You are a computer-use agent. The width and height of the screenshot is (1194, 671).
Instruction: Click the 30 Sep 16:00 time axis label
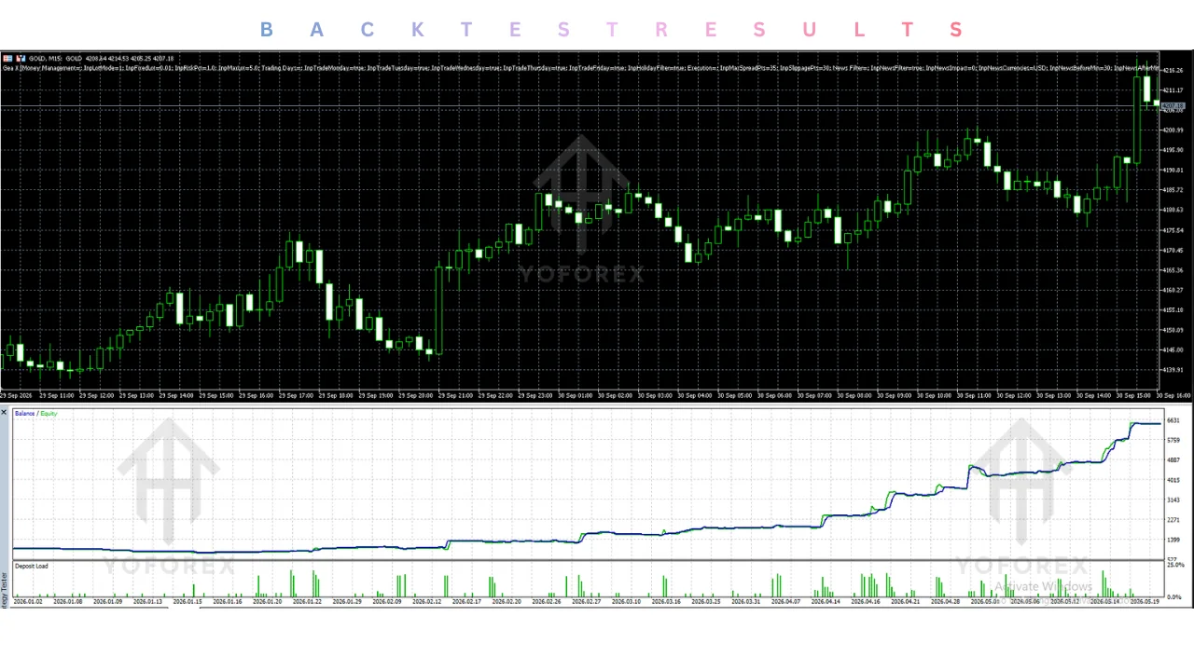click(1173, 395)
